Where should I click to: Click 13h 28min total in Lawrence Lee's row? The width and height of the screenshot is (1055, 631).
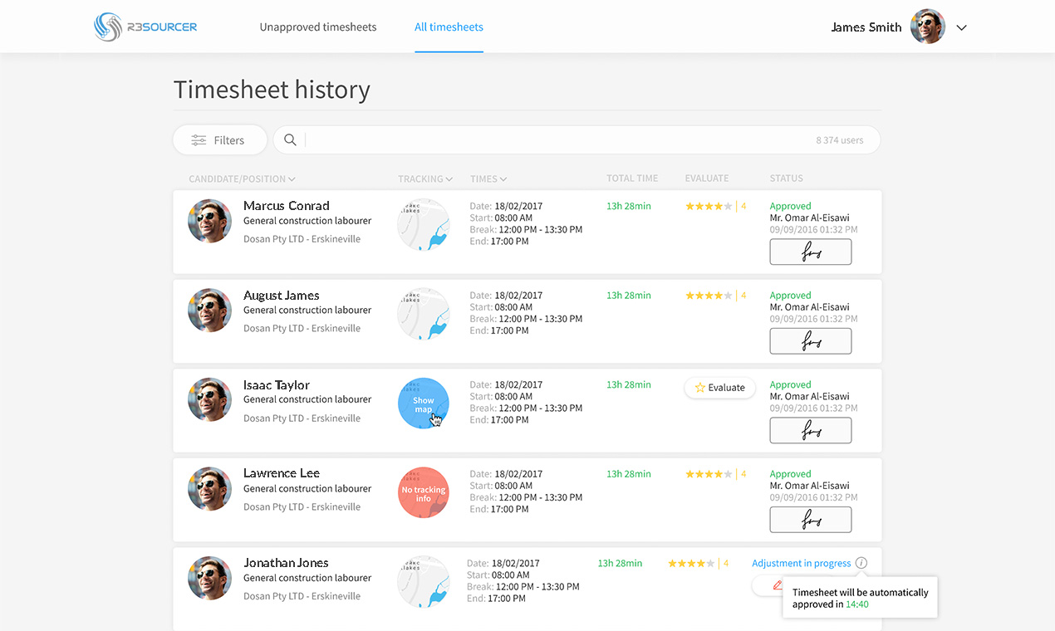[x=629, y=474]
